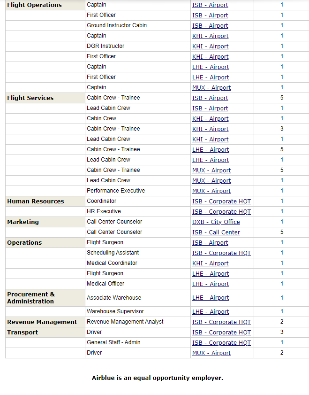This screenshot has width=309, height=395.
Task: Open MUX - Airport link for Cabin Crew - Trainee
Action: tap(211, 170)
